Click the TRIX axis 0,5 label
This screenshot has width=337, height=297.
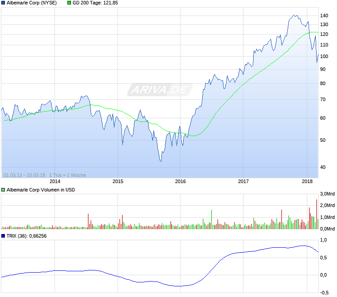click(x=323, y=258)
